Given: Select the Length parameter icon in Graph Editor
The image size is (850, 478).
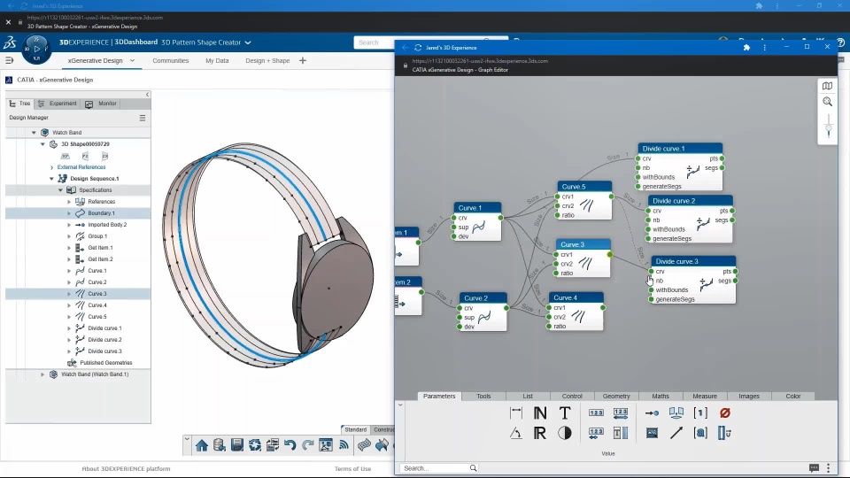Looking at the screenshot, I should [x=516, y=413].
